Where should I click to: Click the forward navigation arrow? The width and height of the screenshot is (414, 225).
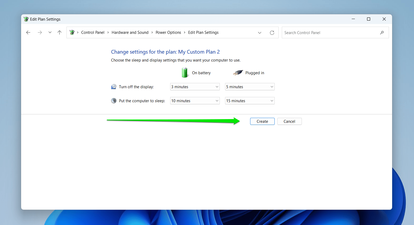click(x=40, y=32)
